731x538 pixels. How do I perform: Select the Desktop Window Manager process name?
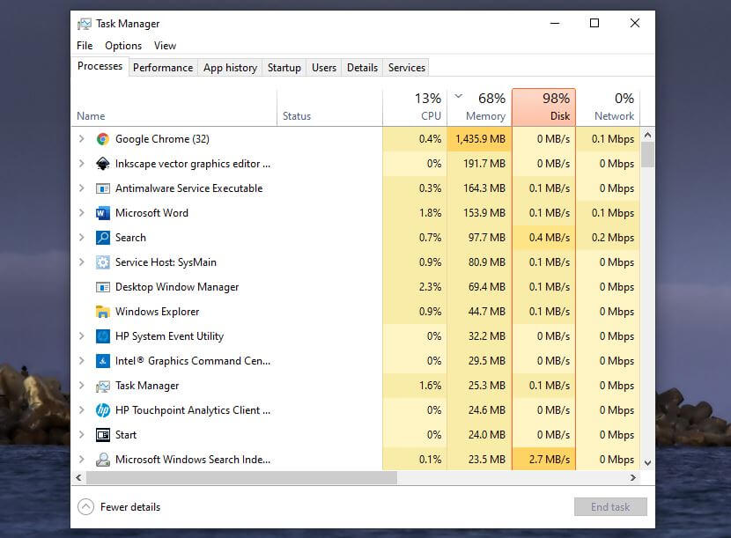(x=177, y=287)
